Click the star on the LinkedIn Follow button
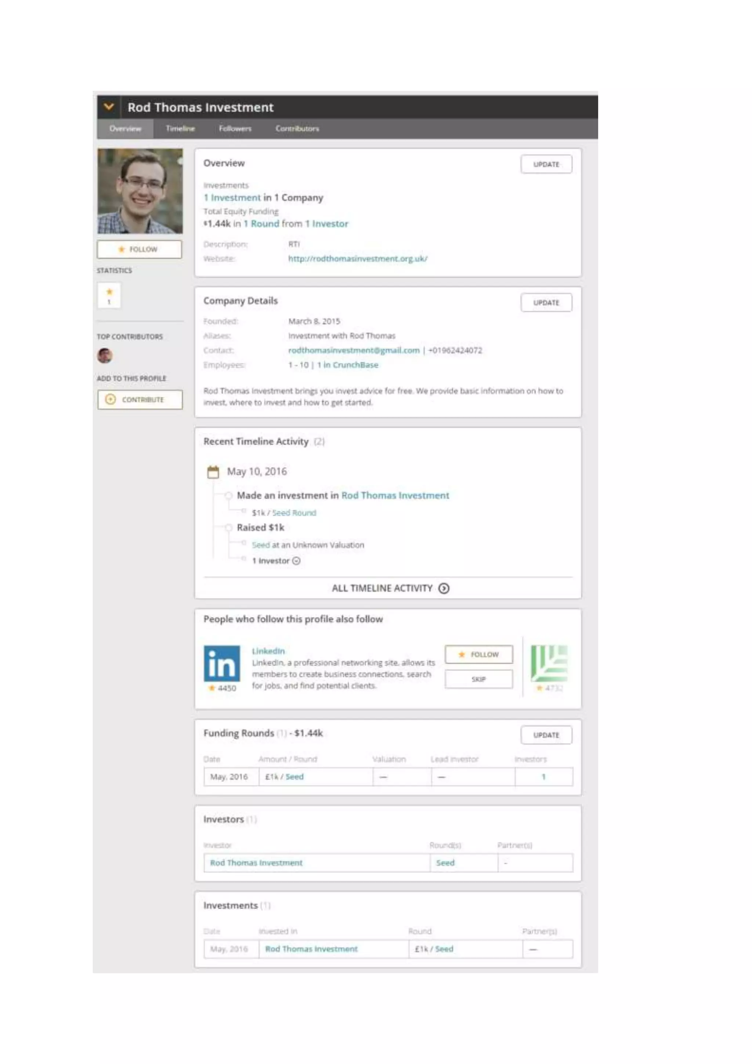Viewport: 752px width, 1064px height. click(462, 654)
